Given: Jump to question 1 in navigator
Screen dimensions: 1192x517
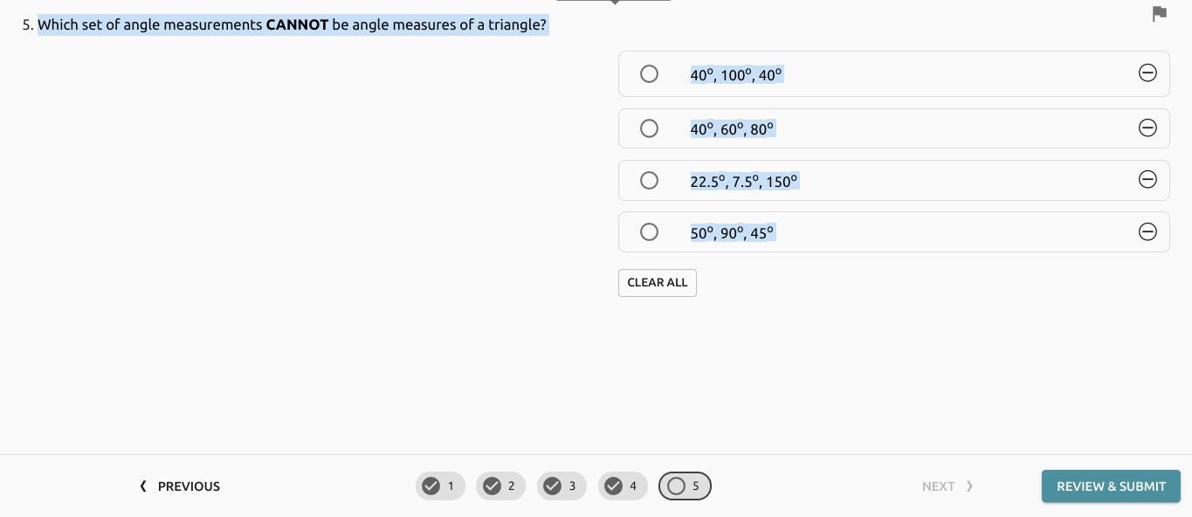Looking at the screenshot, I should click(x=440, y=486).
